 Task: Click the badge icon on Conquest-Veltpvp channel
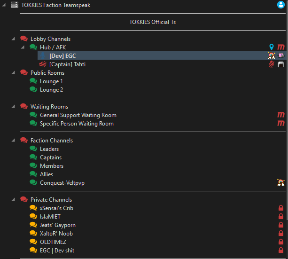pos(281,183)
